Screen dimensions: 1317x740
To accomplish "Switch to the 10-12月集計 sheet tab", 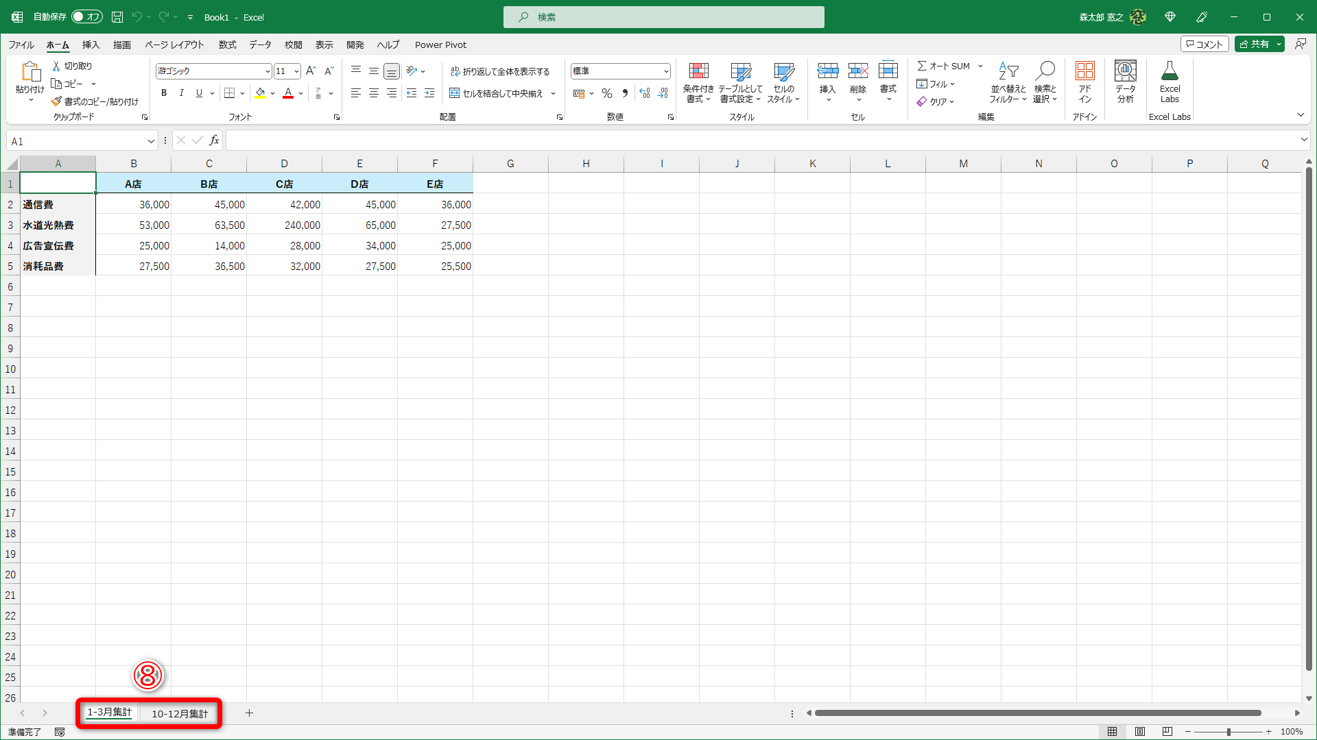I will click(x=179, y=713).
